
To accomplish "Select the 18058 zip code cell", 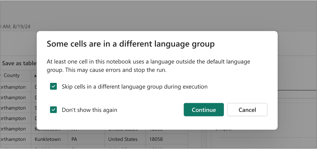I will point(156,139).
